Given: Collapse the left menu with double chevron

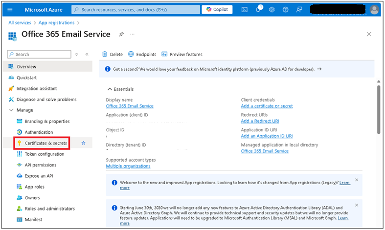Looking at the screenshot, I should pos(87,54).
